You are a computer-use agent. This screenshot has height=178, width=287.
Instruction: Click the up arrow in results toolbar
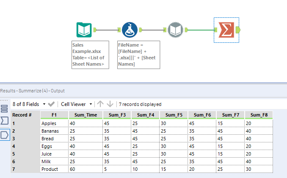[x=100, y=104]
